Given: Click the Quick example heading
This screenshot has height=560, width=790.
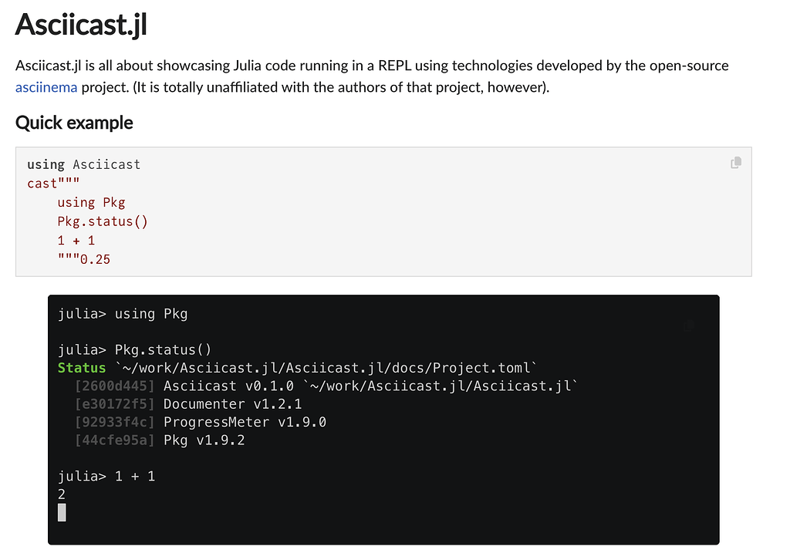Looking at the screenshot, I should [x=74, y=123].
